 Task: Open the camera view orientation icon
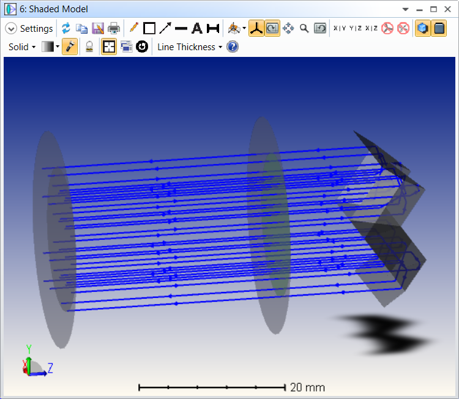point(234,28)
